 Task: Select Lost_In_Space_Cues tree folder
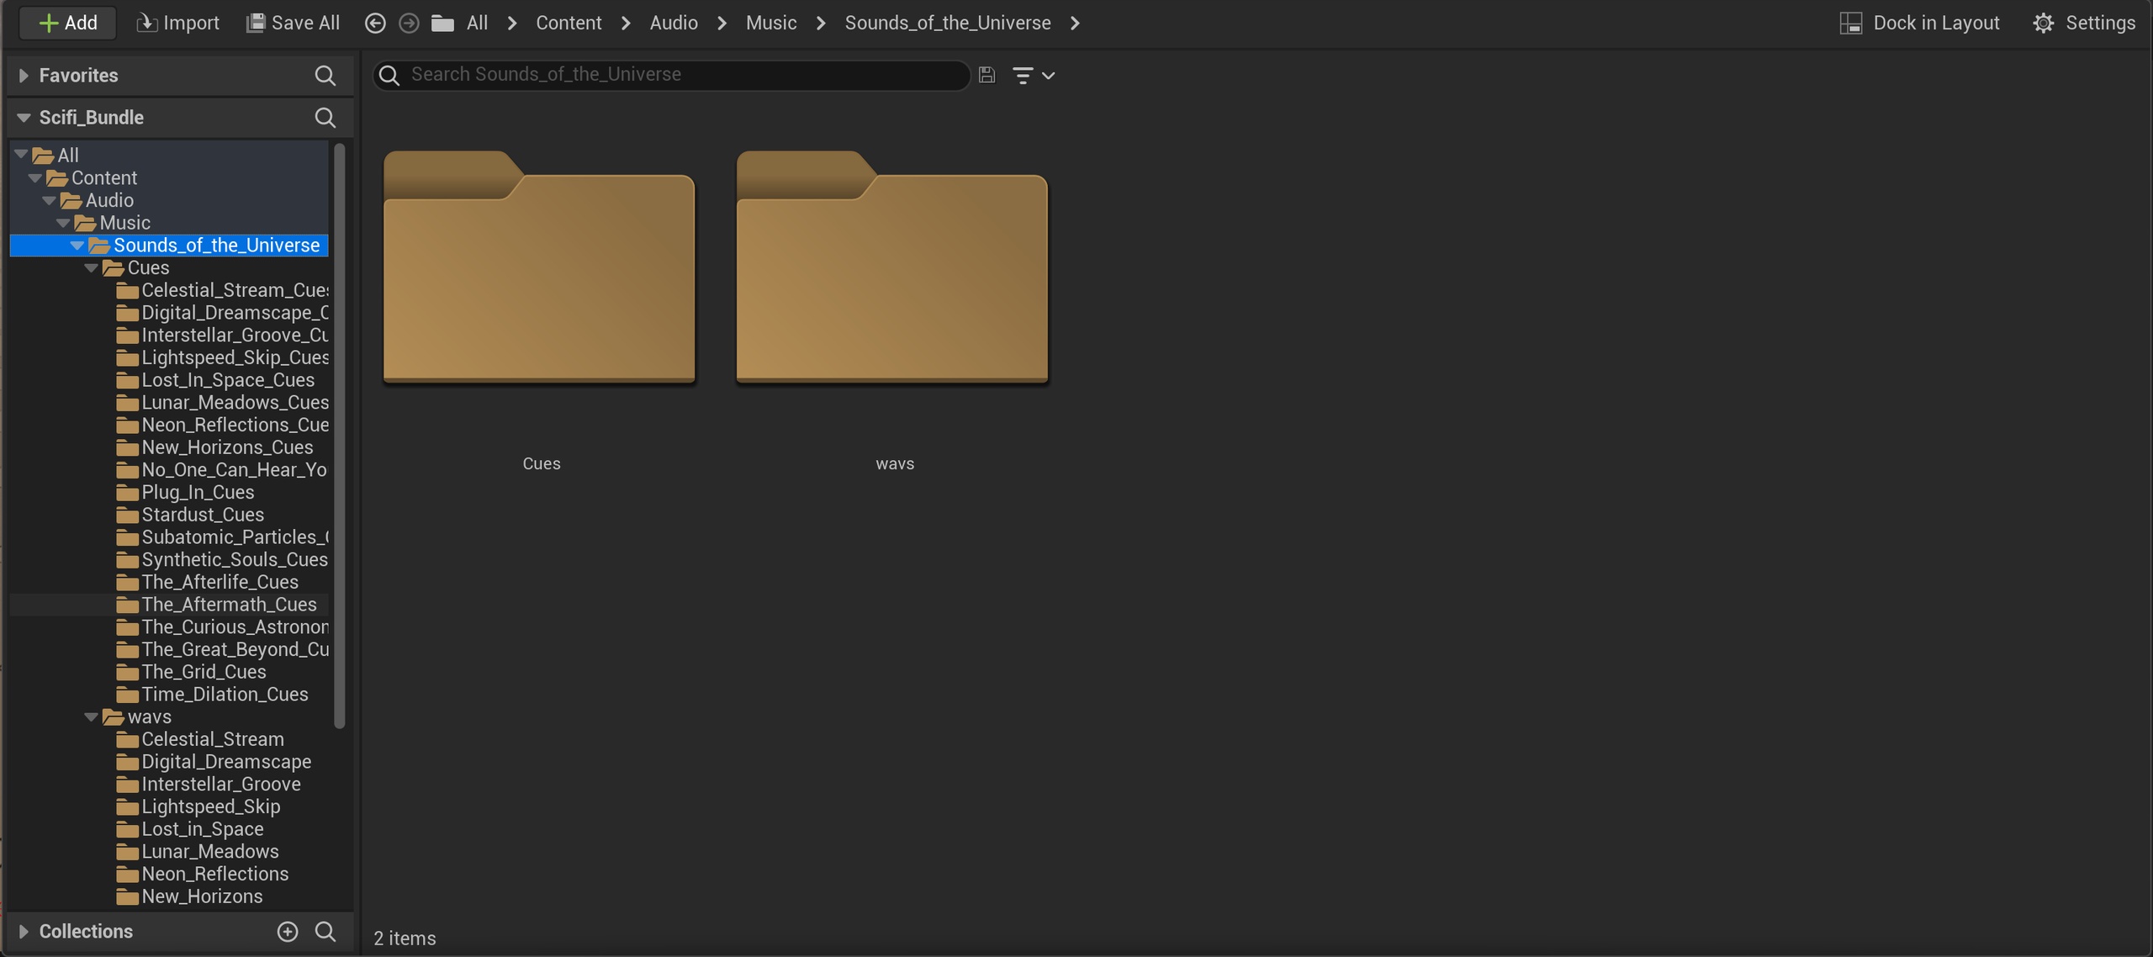point(215,380)
